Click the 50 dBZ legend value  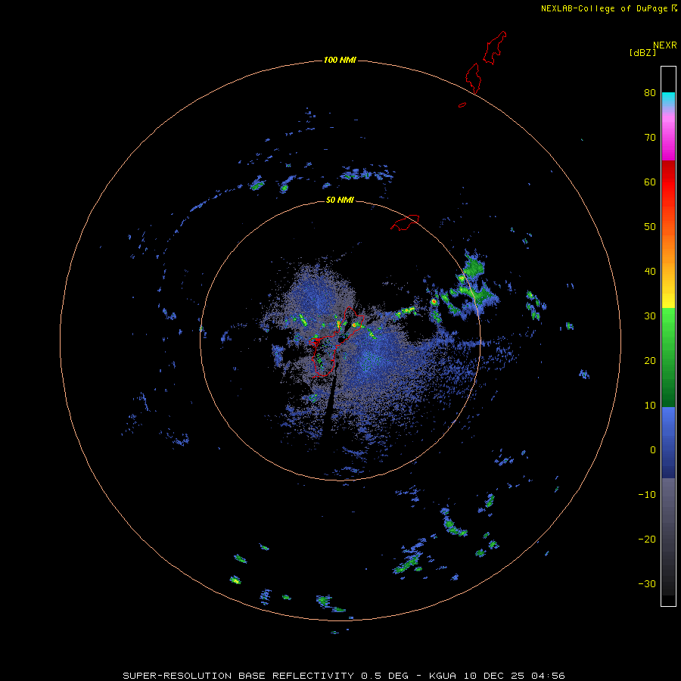[x=650, y=227]
